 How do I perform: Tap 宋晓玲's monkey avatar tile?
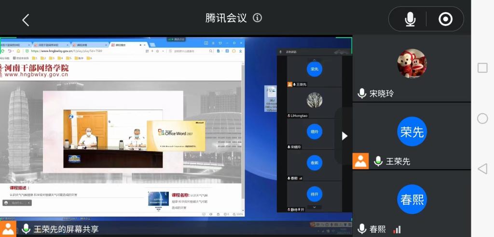coord(412,64)
